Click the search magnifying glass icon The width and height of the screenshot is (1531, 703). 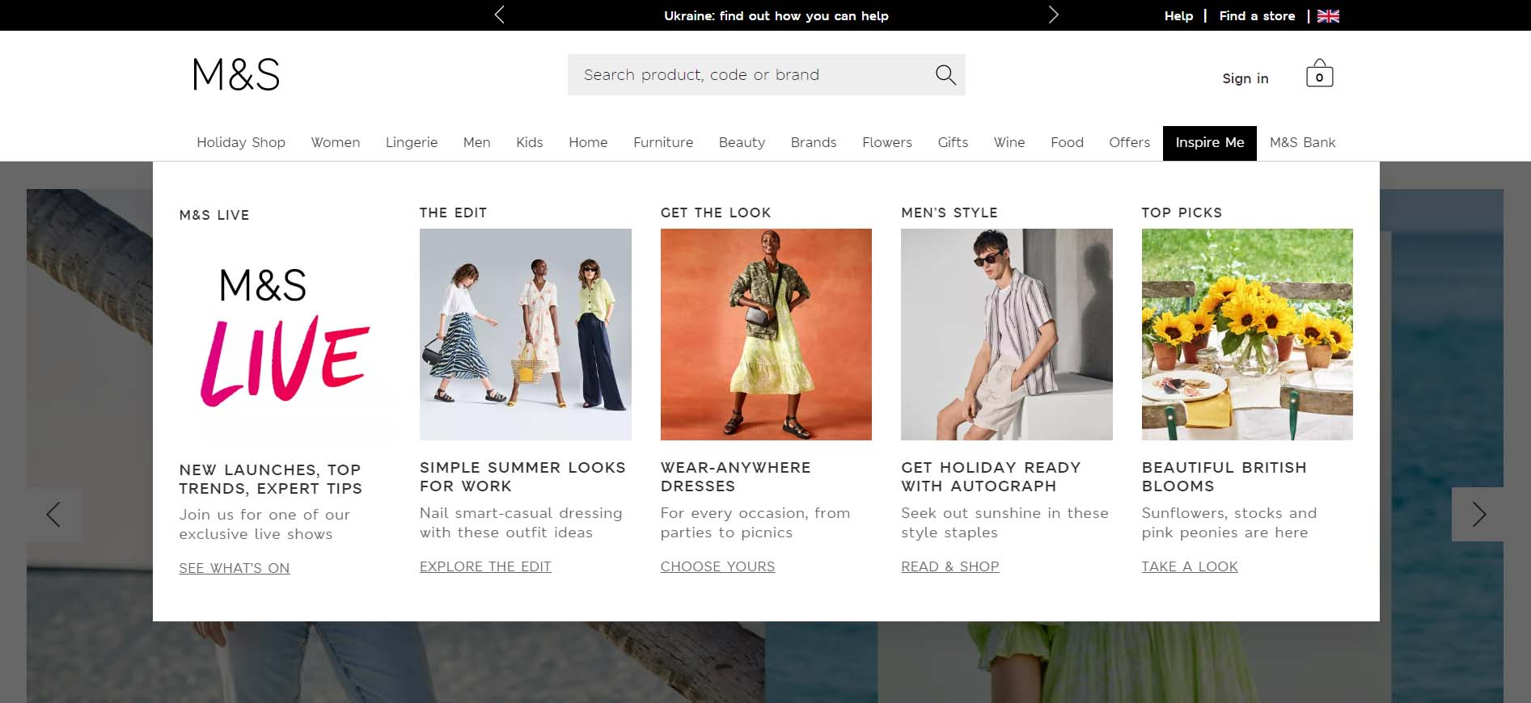(x=945, y=75)
